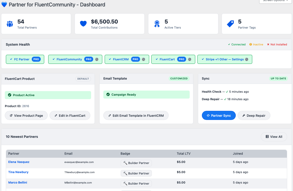Click the Campaign Ready green check icon

coord(108,95)
